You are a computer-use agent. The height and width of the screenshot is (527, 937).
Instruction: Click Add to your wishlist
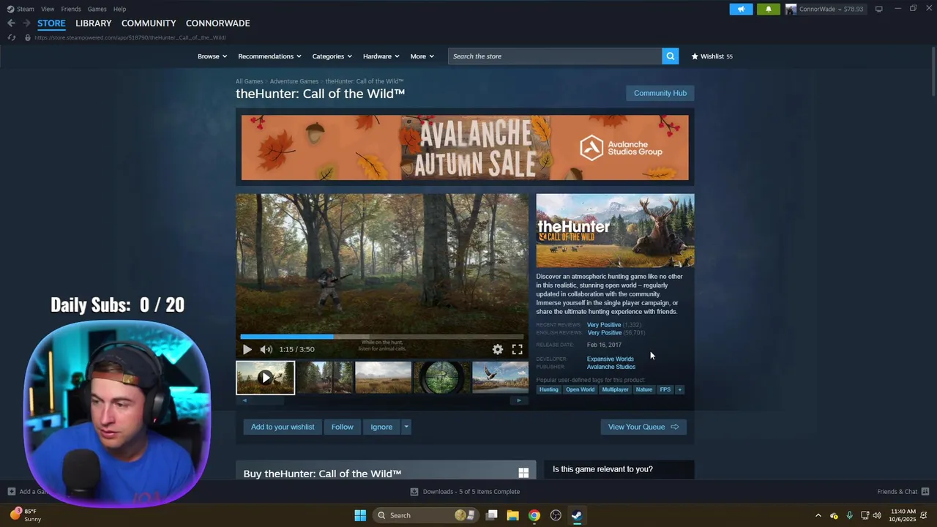coord(283,427)
